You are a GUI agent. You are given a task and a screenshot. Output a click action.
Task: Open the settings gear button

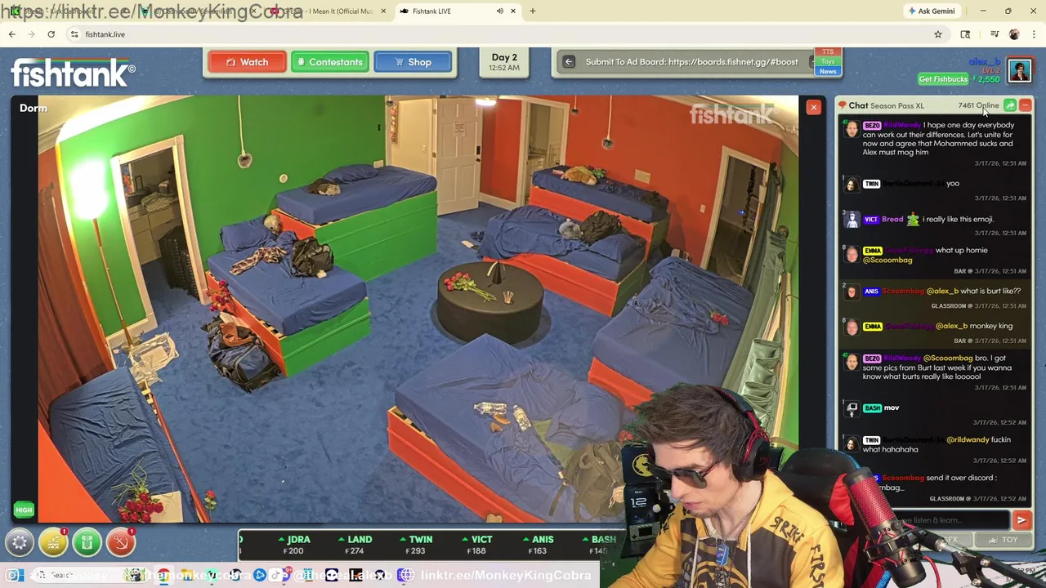[20, 542]
